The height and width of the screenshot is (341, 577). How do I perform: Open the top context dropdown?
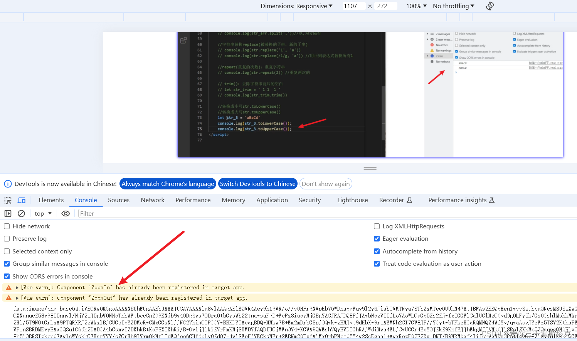[x=43, y=213]
